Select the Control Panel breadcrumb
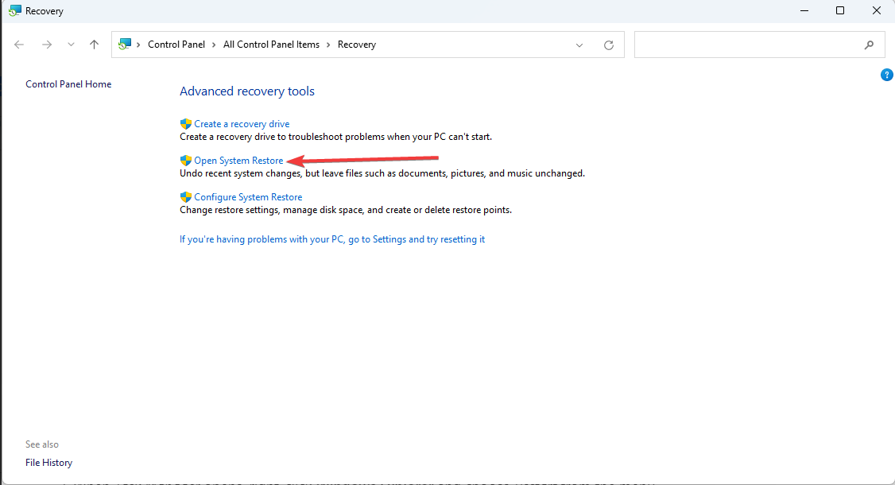This screenshot has width=895, height=485. [176, 45]
